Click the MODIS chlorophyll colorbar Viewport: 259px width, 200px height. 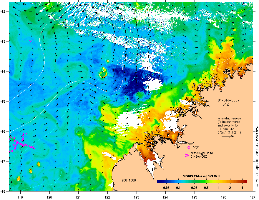point(202,181)
